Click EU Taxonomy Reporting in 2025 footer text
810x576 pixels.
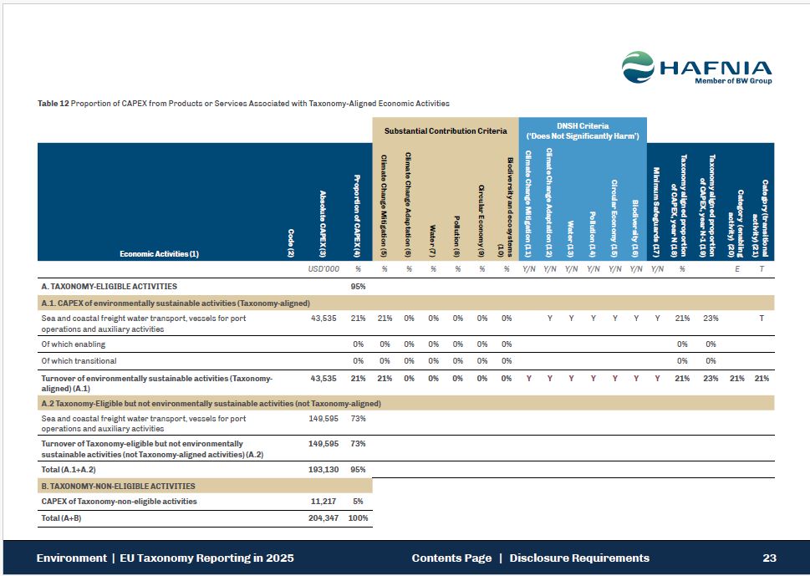pyautogui.click(x=206, y=558)
